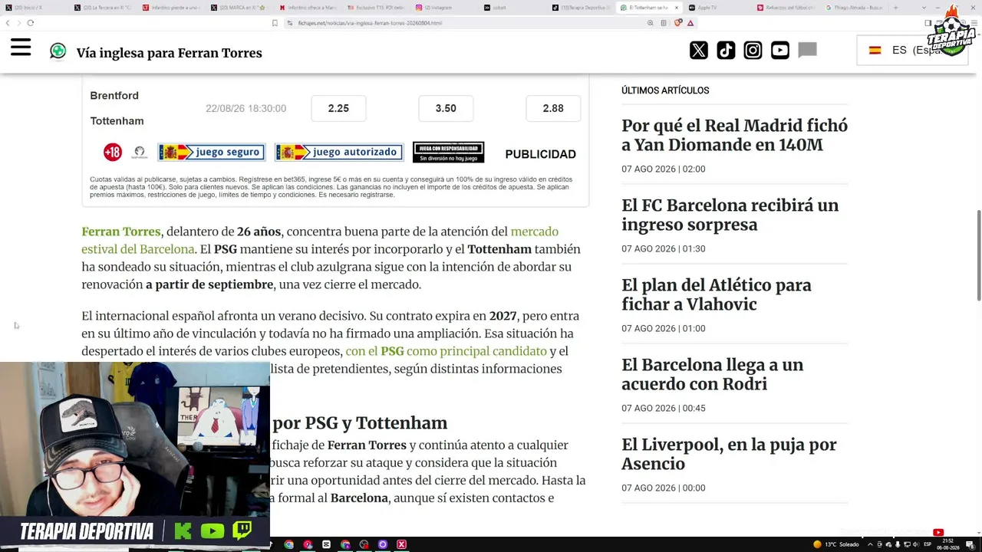Screen dimensions: 982x552
Task: Open the YouTube social link in header
Action: 780,51
